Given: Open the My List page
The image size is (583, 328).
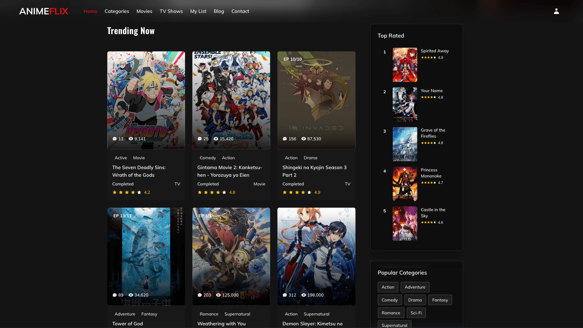Looking at the screenshot, I should pos(198,11).
